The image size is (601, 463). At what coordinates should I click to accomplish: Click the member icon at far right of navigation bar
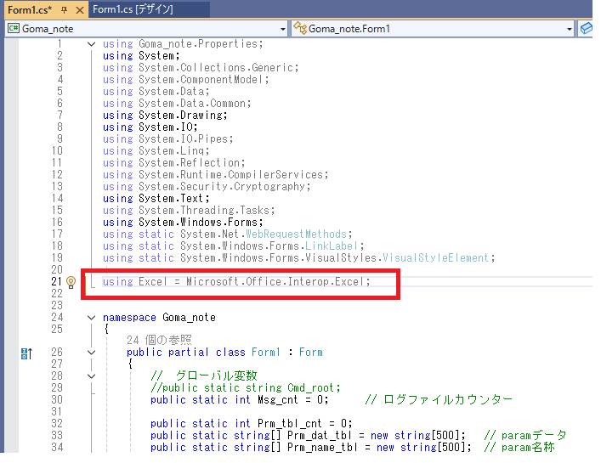point(587,29)
